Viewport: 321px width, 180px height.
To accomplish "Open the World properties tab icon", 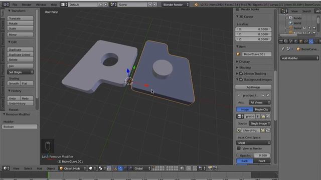I will [x=296, y=41].
